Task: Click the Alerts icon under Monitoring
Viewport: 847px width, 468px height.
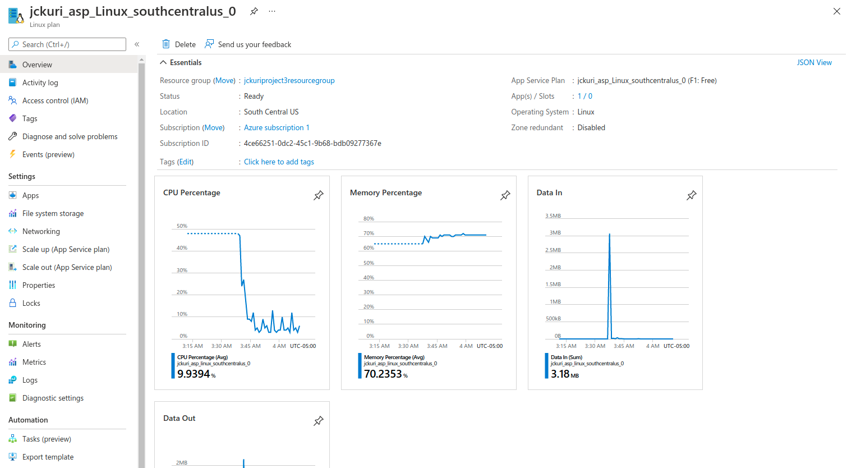Action: (12, 344)
